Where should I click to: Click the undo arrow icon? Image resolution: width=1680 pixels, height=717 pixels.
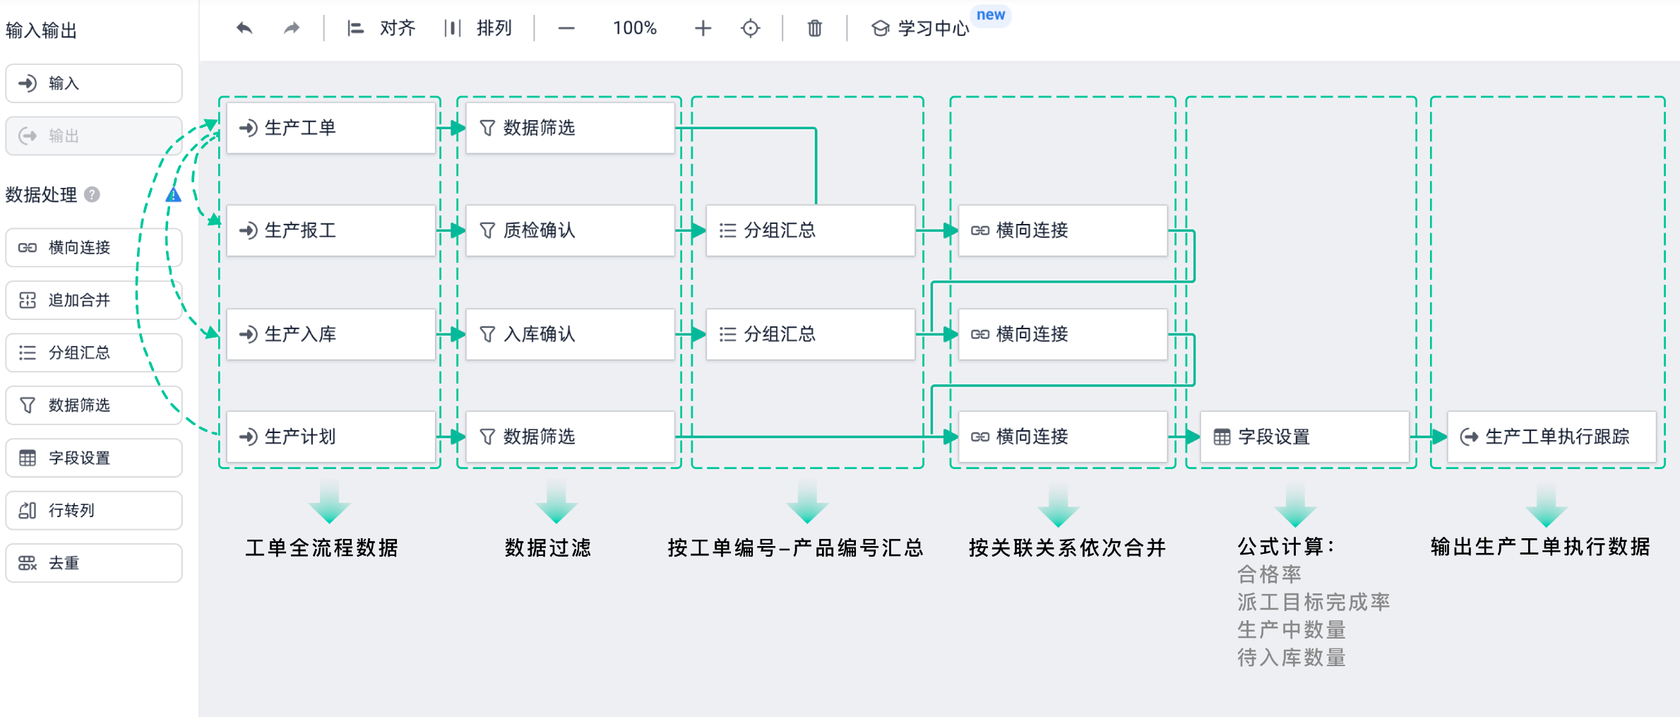click(x=244, y=28)
